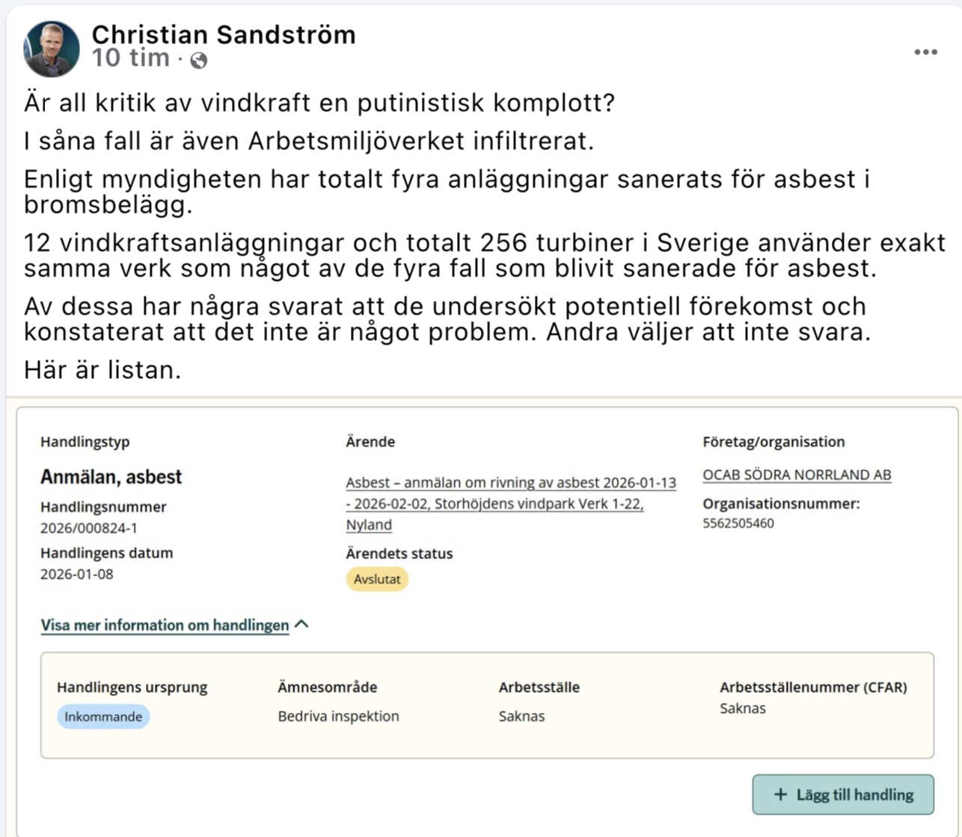Viewport: 962px width, 837px height.
Task: Collapse the Visa mer information chevron
Action: point(302,624)
